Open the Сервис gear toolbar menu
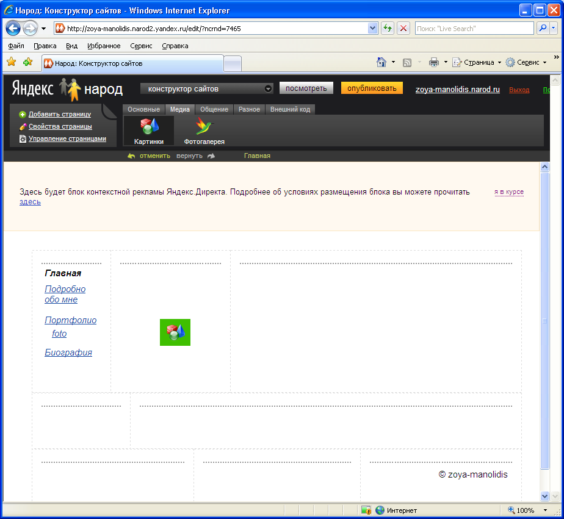564x519 pixels. [x=526, y=62]
